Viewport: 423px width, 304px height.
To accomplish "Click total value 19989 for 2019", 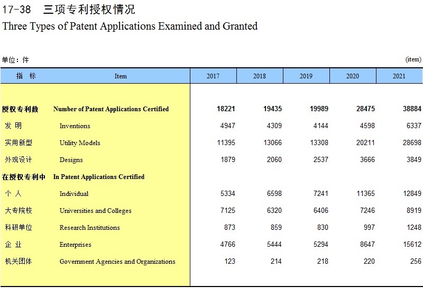I will pos(319,109).
